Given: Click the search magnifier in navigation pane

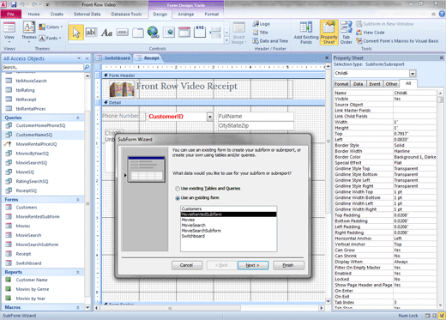Looking at the screenshot, I should 87,67.
